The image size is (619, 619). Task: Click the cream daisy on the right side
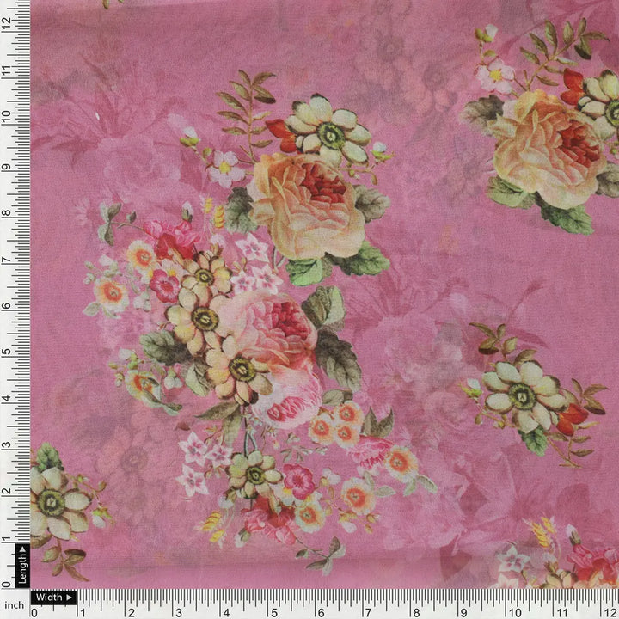coord(521,395)
